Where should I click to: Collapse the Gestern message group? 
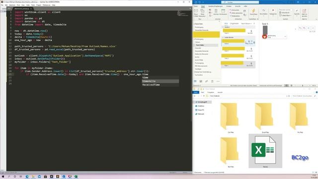223,27
